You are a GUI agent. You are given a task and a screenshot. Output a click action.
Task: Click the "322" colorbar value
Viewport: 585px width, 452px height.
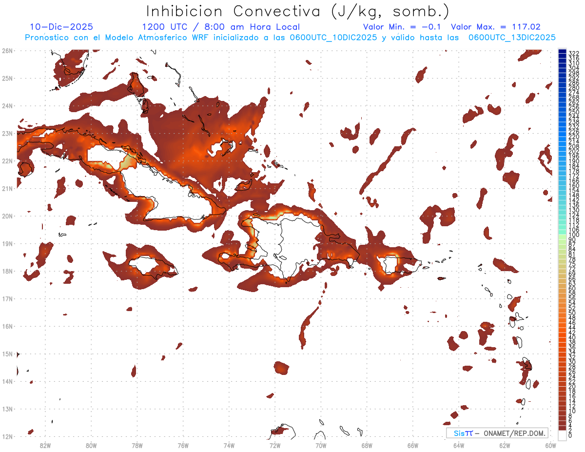coord(574,53)
